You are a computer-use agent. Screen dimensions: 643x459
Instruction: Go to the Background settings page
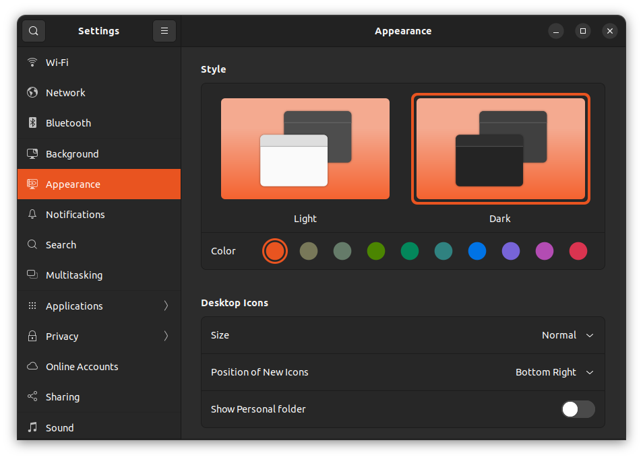tap(72, 154)
